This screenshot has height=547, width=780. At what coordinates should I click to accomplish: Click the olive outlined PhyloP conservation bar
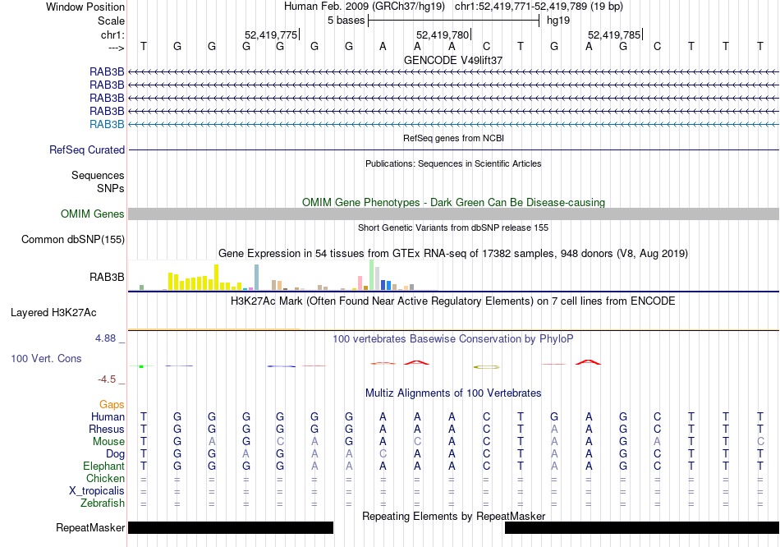487,367
